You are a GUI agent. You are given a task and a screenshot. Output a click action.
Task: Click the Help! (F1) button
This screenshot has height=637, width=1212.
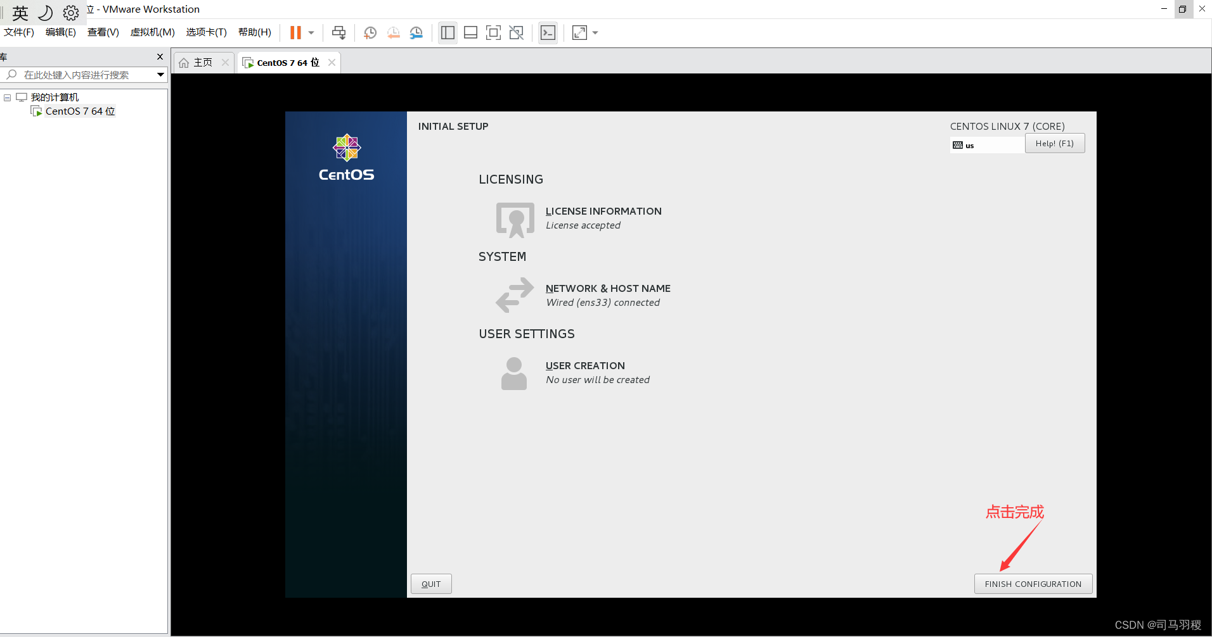(1055, 143)
